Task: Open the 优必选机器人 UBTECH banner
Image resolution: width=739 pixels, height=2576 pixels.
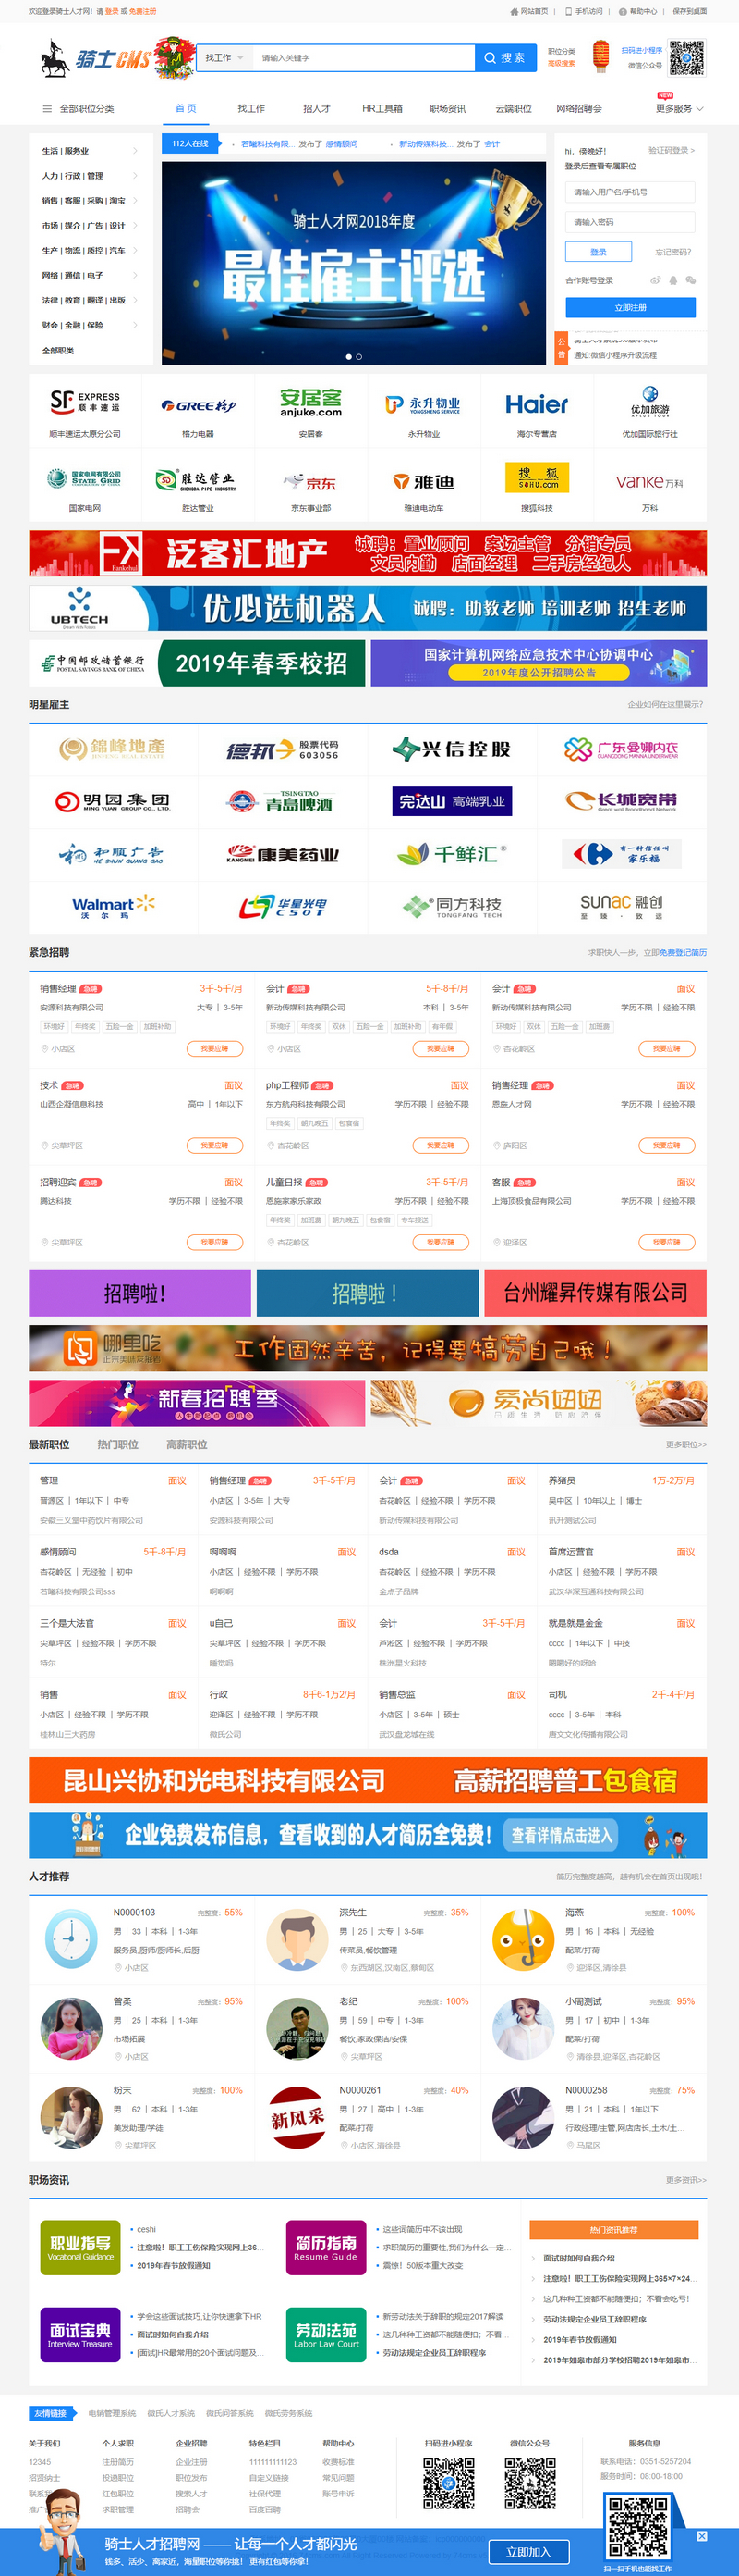Action: (368, 608)
